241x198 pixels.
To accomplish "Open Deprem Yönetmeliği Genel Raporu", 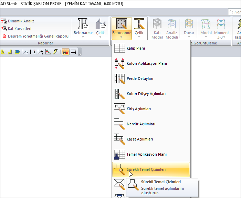I will click(x=38, y=36).
